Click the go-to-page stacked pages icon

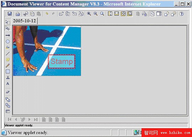[23, 119]
